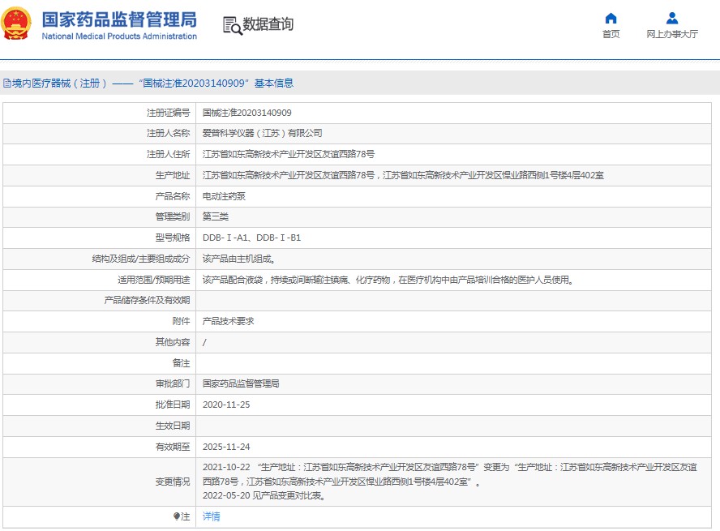
Task: Click the expiry date 2025-11-24
Action: 226,447
